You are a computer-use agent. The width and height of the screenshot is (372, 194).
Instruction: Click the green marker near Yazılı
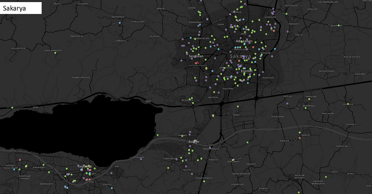point(326,177)
